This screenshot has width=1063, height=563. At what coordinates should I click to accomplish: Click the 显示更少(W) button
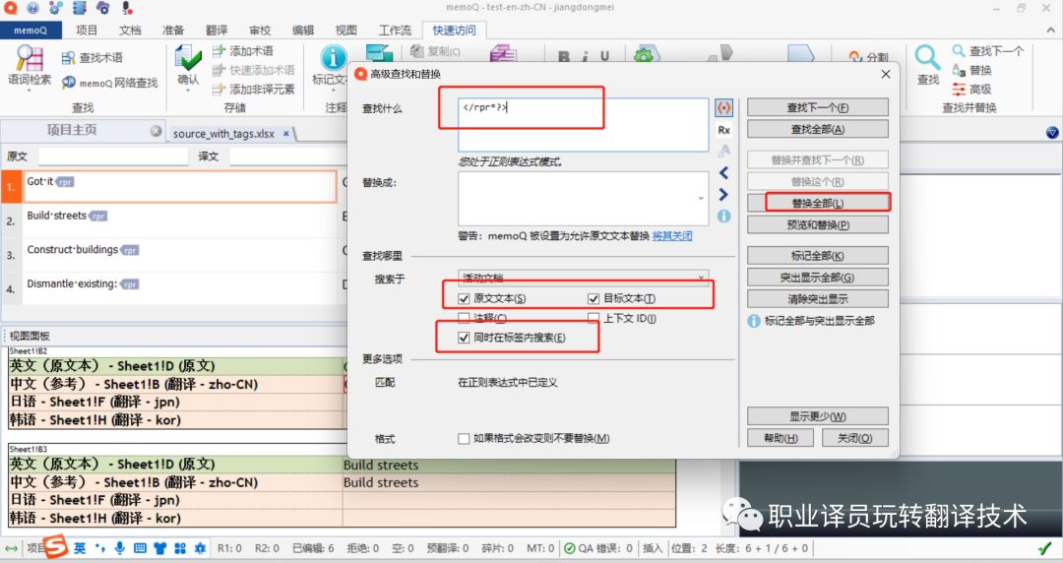(818, 415)
